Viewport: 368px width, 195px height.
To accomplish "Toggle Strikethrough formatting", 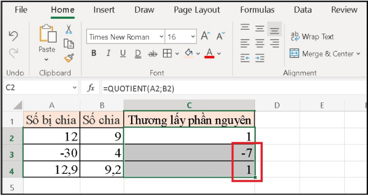I will (153, 54).
